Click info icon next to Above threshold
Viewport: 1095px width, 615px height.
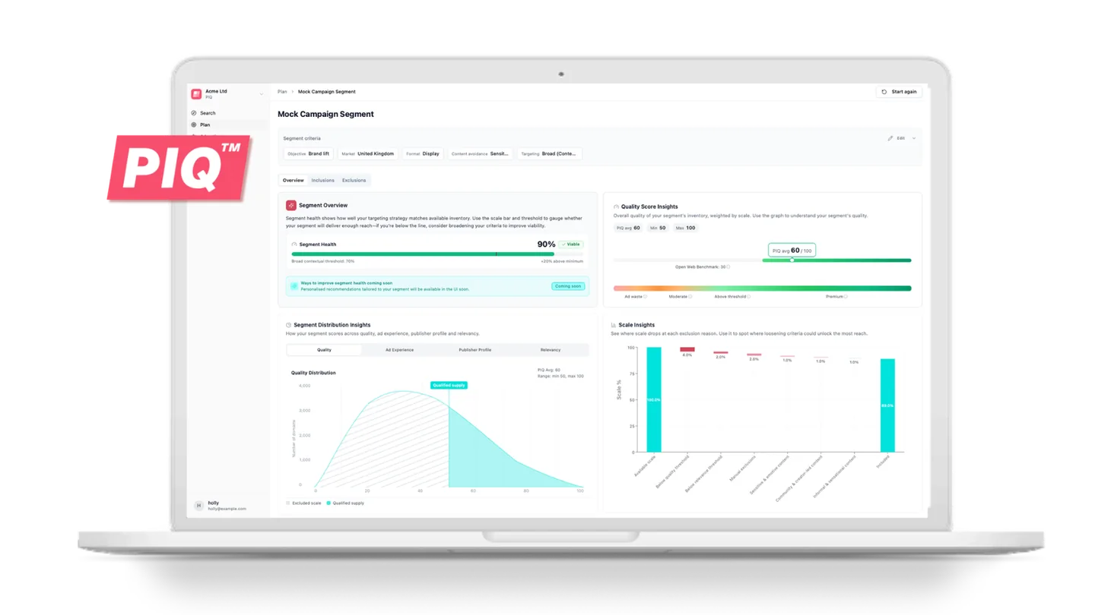pyautogui.click(x=749, y=297)
